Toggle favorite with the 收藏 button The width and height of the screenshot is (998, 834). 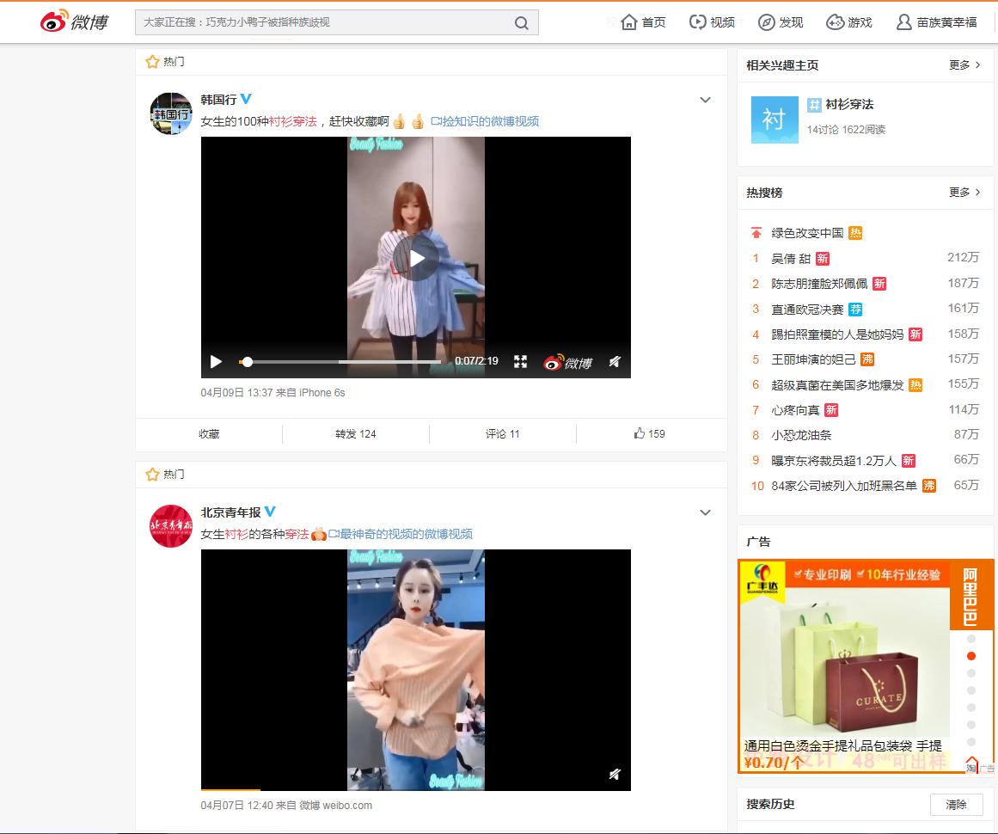(207, 433)
